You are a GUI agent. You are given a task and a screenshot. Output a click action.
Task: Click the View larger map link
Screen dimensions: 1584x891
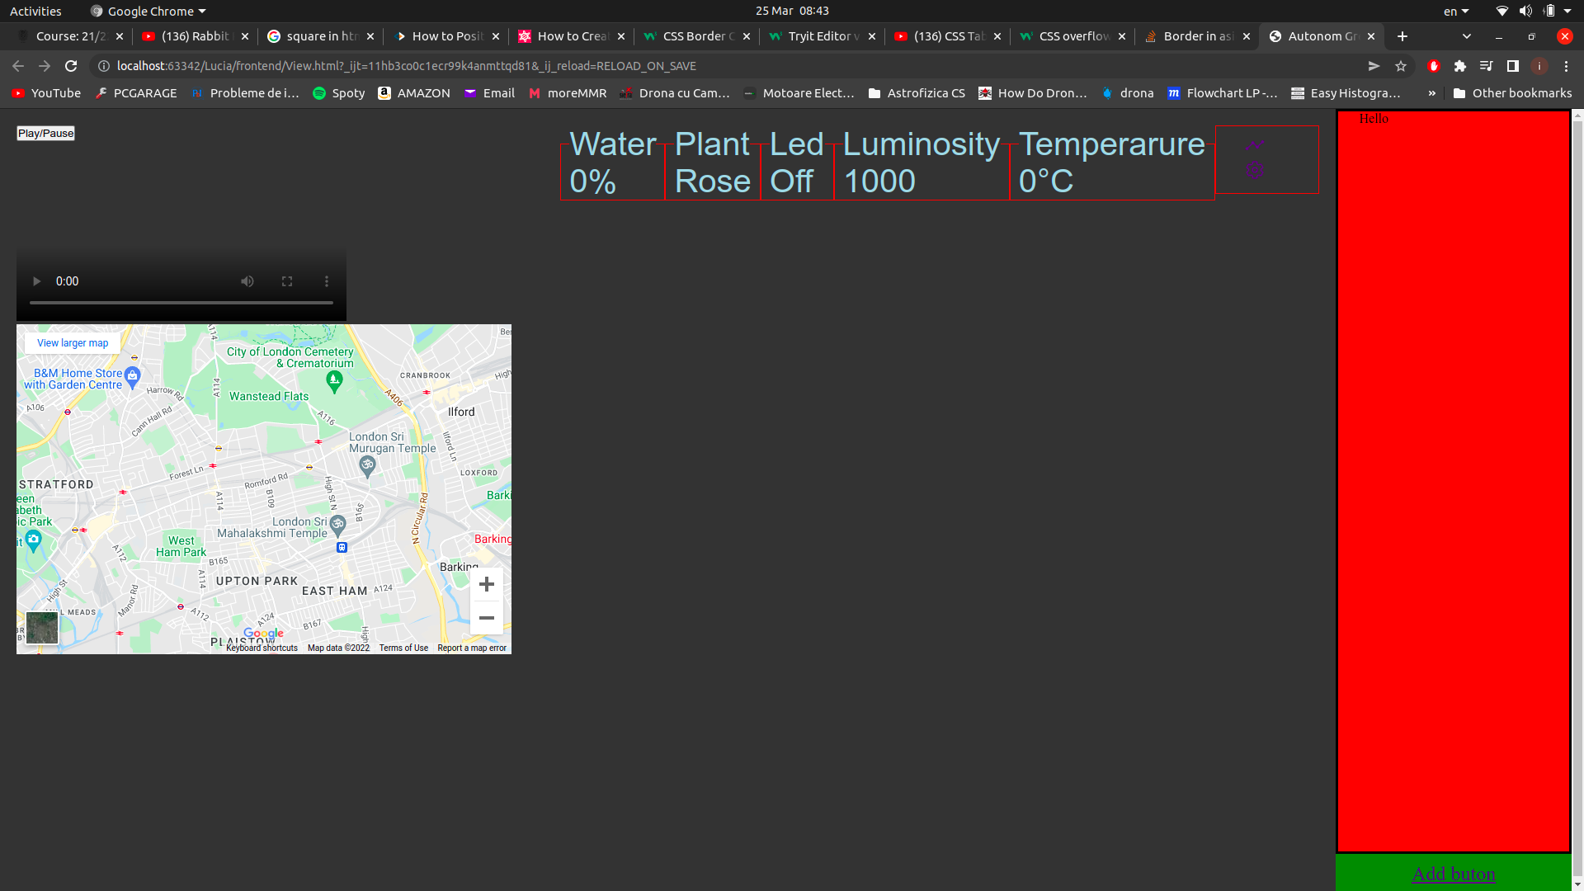click(72, 342)
